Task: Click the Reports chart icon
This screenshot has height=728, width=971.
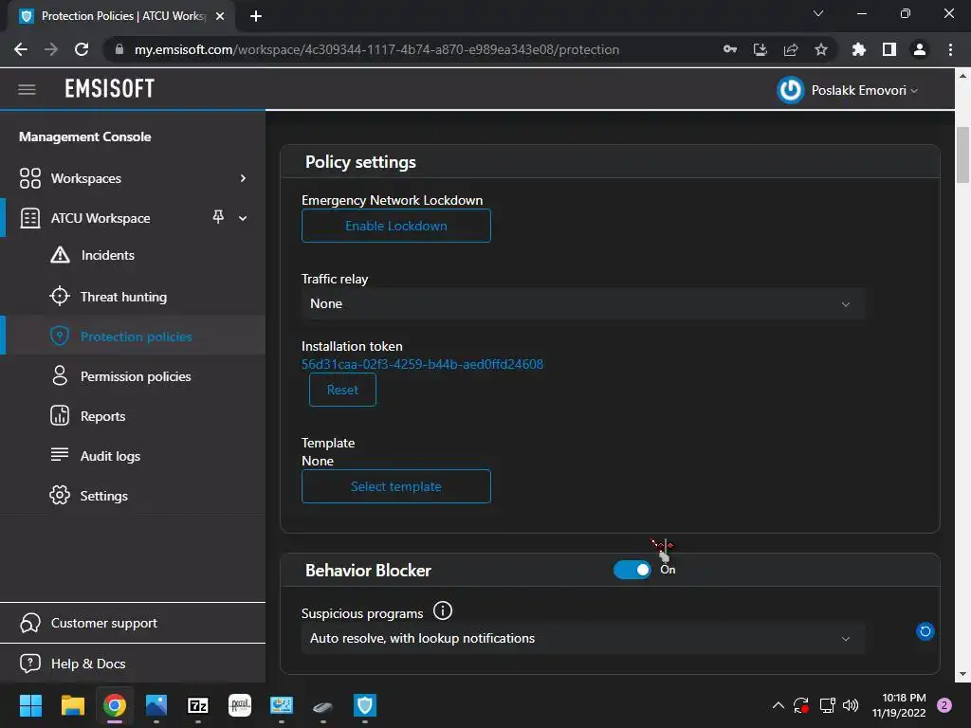Action: point(60,415)
